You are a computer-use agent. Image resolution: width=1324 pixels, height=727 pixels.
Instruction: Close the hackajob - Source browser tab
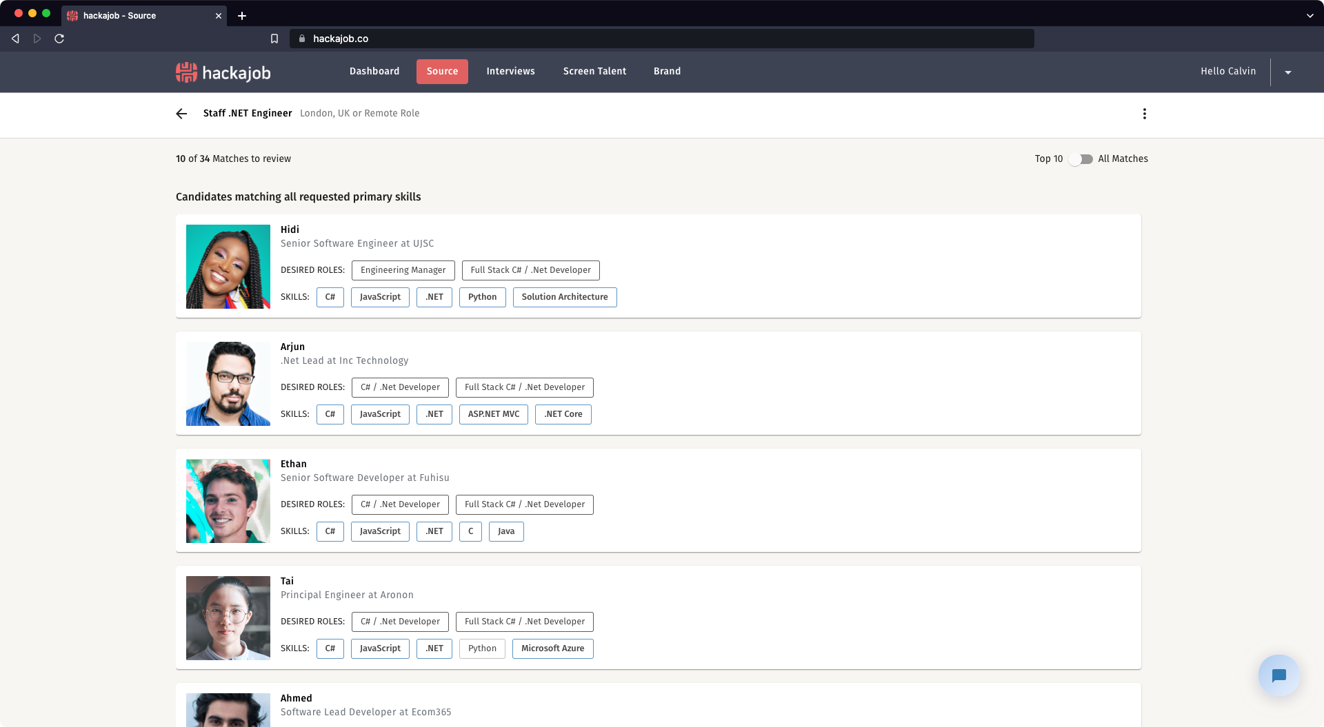(218, 15)
